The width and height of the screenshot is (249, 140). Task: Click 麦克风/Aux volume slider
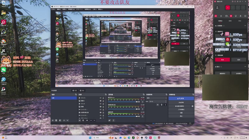[123, 102]
